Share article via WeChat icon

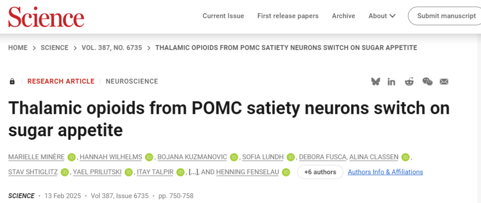coord(427,81)
